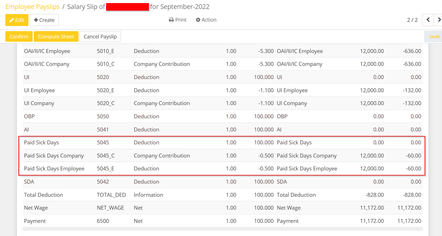The height and width of the screenshot is (236, 442).
Task: Click total -828.00 in Total Deduction row
Action: (412, 195)
